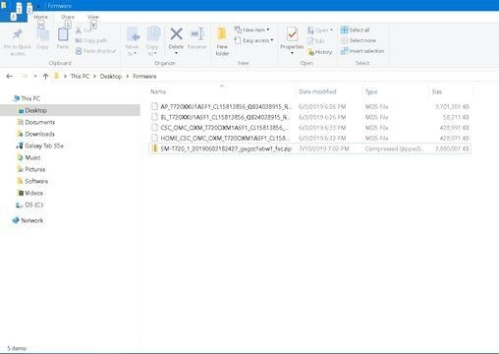The height and width of the screenshot is (354, 499).
Task: Open Music in navigation pane
Action: 28,157
